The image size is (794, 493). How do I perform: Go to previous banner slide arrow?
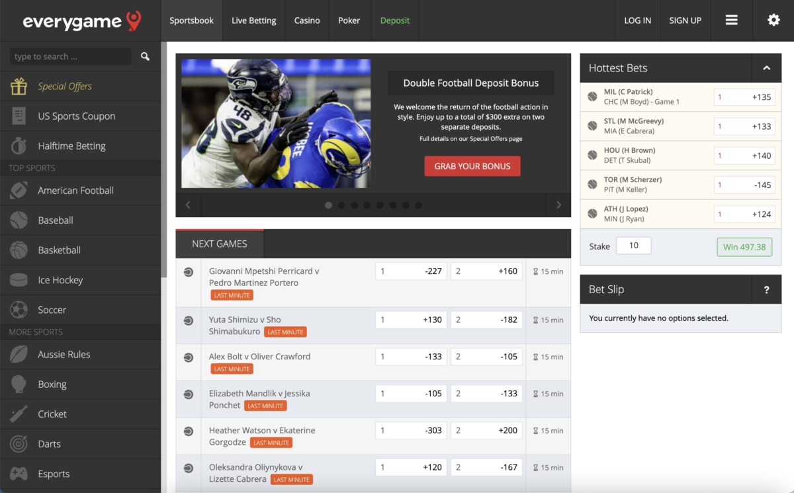click(x=188, y=205)
